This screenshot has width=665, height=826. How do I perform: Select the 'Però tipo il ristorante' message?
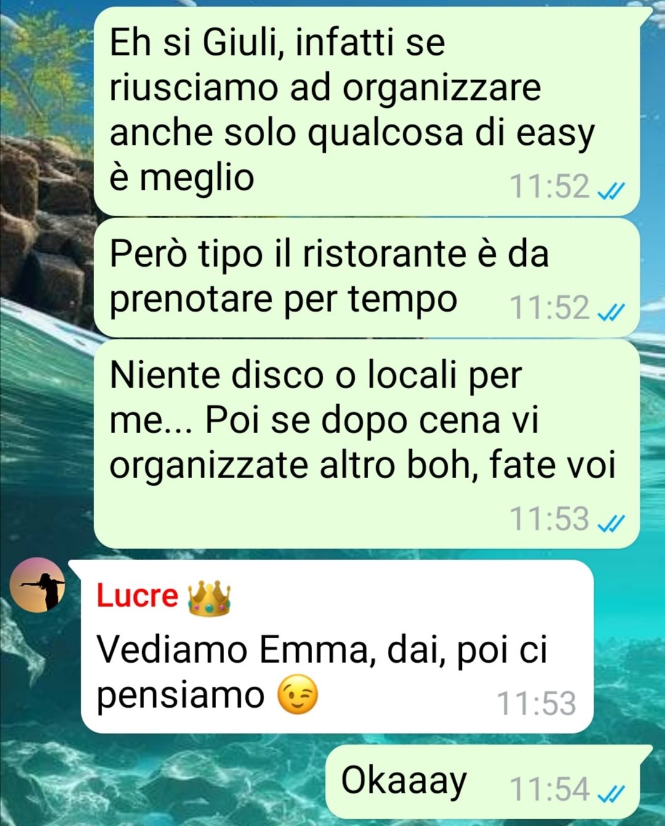tap(367, 277)
